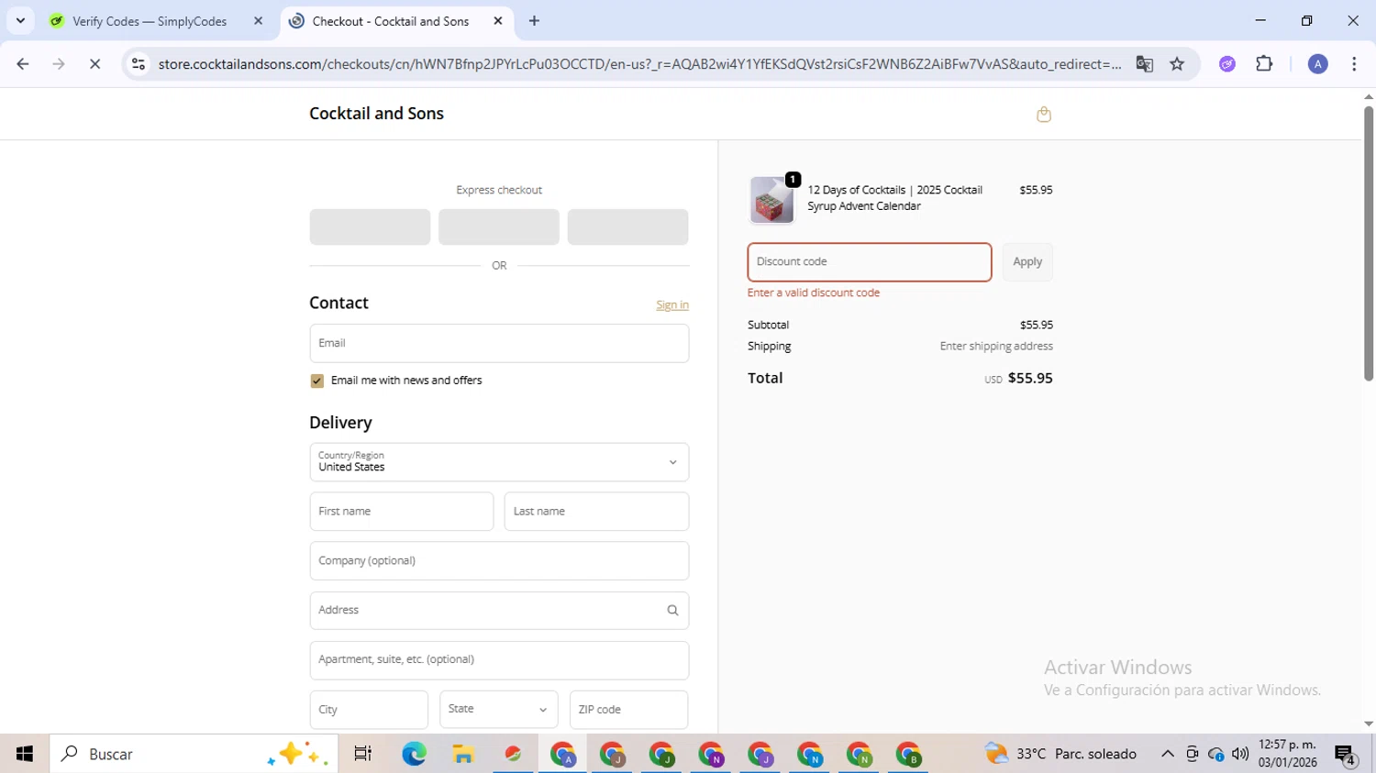This screenshot has height=773, width=1376.
Task: Click the middle express checkout button placeholder
Action: [499, 226]
